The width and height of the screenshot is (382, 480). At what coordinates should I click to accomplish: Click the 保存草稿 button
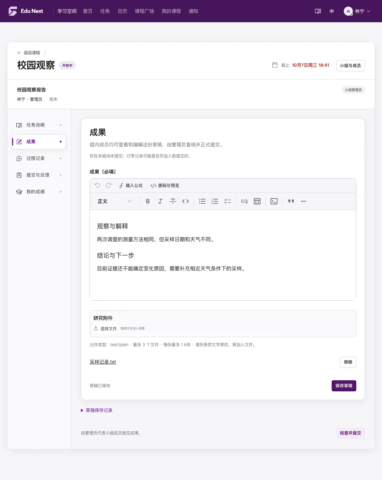344,386
